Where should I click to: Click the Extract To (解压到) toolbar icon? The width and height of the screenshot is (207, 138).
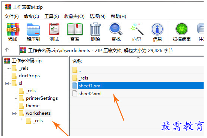[33, 29]
